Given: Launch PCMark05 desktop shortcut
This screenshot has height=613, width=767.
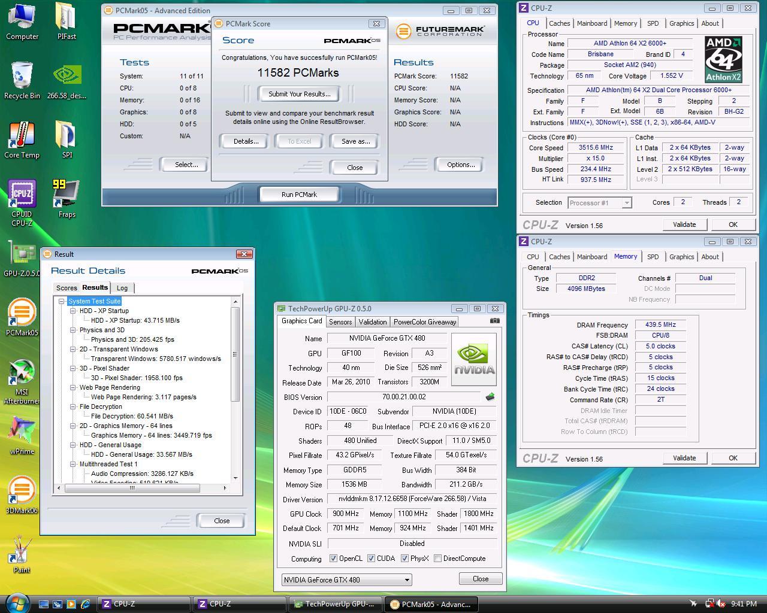Looking at the screenshot, I should click(22, 318).
